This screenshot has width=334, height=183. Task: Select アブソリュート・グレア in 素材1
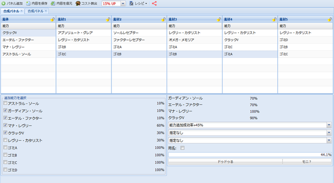[x=83, y=33]
